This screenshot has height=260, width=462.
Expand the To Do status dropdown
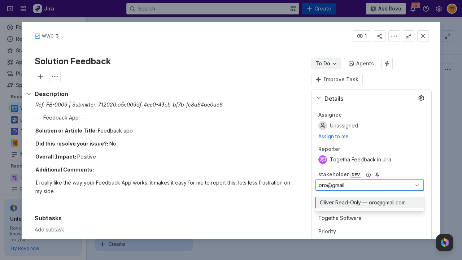coord(326,64)
